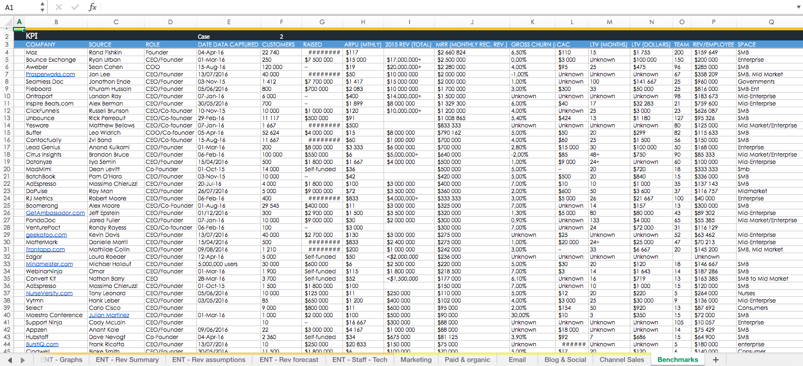Switch to the ENT - Rev Summary tab
Image resolution: width=803 pixels, height=366 pixels.
coord(127,360)
